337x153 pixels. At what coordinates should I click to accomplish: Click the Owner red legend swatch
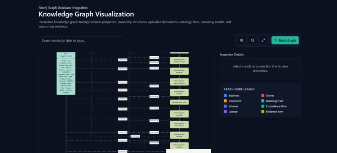pos(263,95)
